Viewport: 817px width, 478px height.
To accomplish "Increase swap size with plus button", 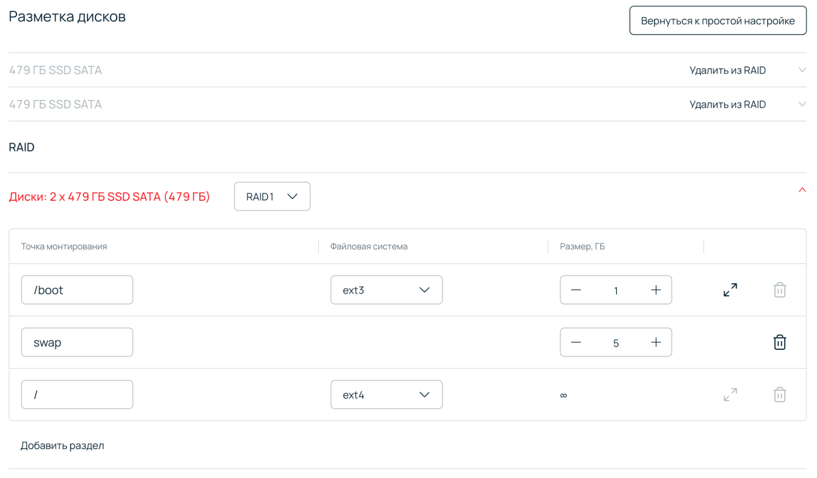I will 656,342.
